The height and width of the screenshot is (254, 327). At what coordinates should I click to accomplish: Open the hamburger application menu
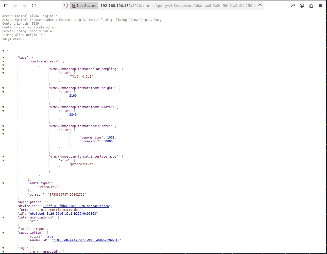click(x=320, y=6)
